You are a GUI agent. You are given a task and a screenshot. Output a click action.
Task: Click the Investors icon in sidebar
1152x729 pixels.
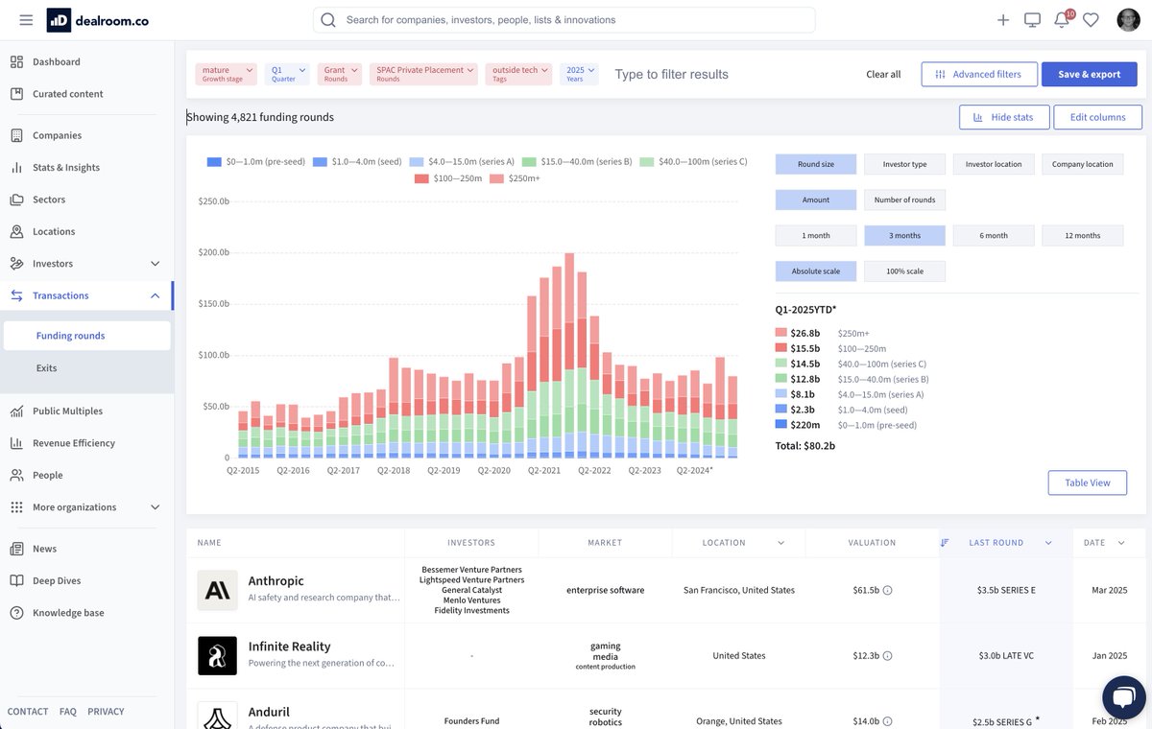[x=16, y=264]
